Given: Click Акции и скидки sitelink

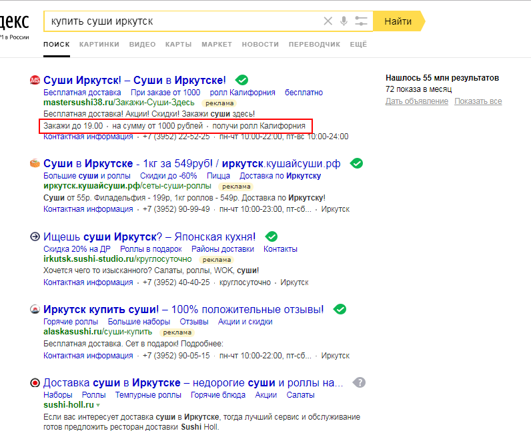Looking at the screenshot, I should (x=245, y=322).
